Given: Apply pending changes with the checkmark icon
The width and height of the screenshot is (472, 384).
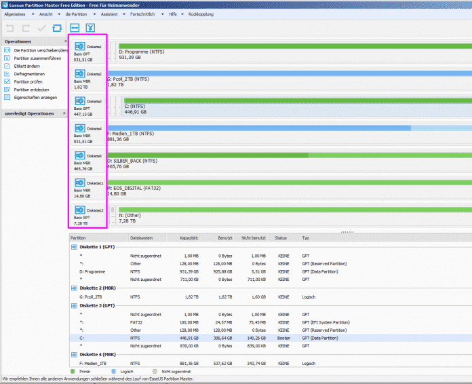Looking at the screenshot, I should point(41,28).
